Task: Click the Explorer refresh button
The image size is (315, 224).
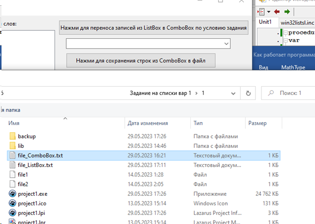Action: (248, 93)
